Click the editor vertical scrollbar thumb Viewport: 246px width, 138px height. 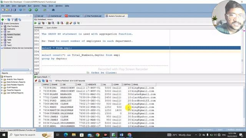[x=242, y=60]
